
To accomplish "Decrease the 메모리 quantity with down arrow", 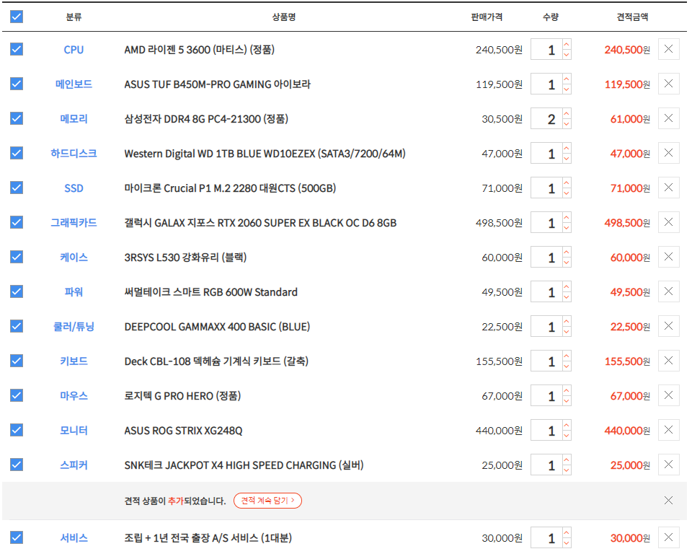I will (x=567, y=123).
